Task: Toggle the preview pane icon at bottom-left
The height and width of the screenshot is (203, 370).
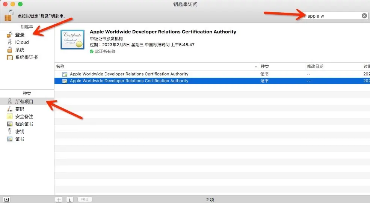Action: (7, 200)
